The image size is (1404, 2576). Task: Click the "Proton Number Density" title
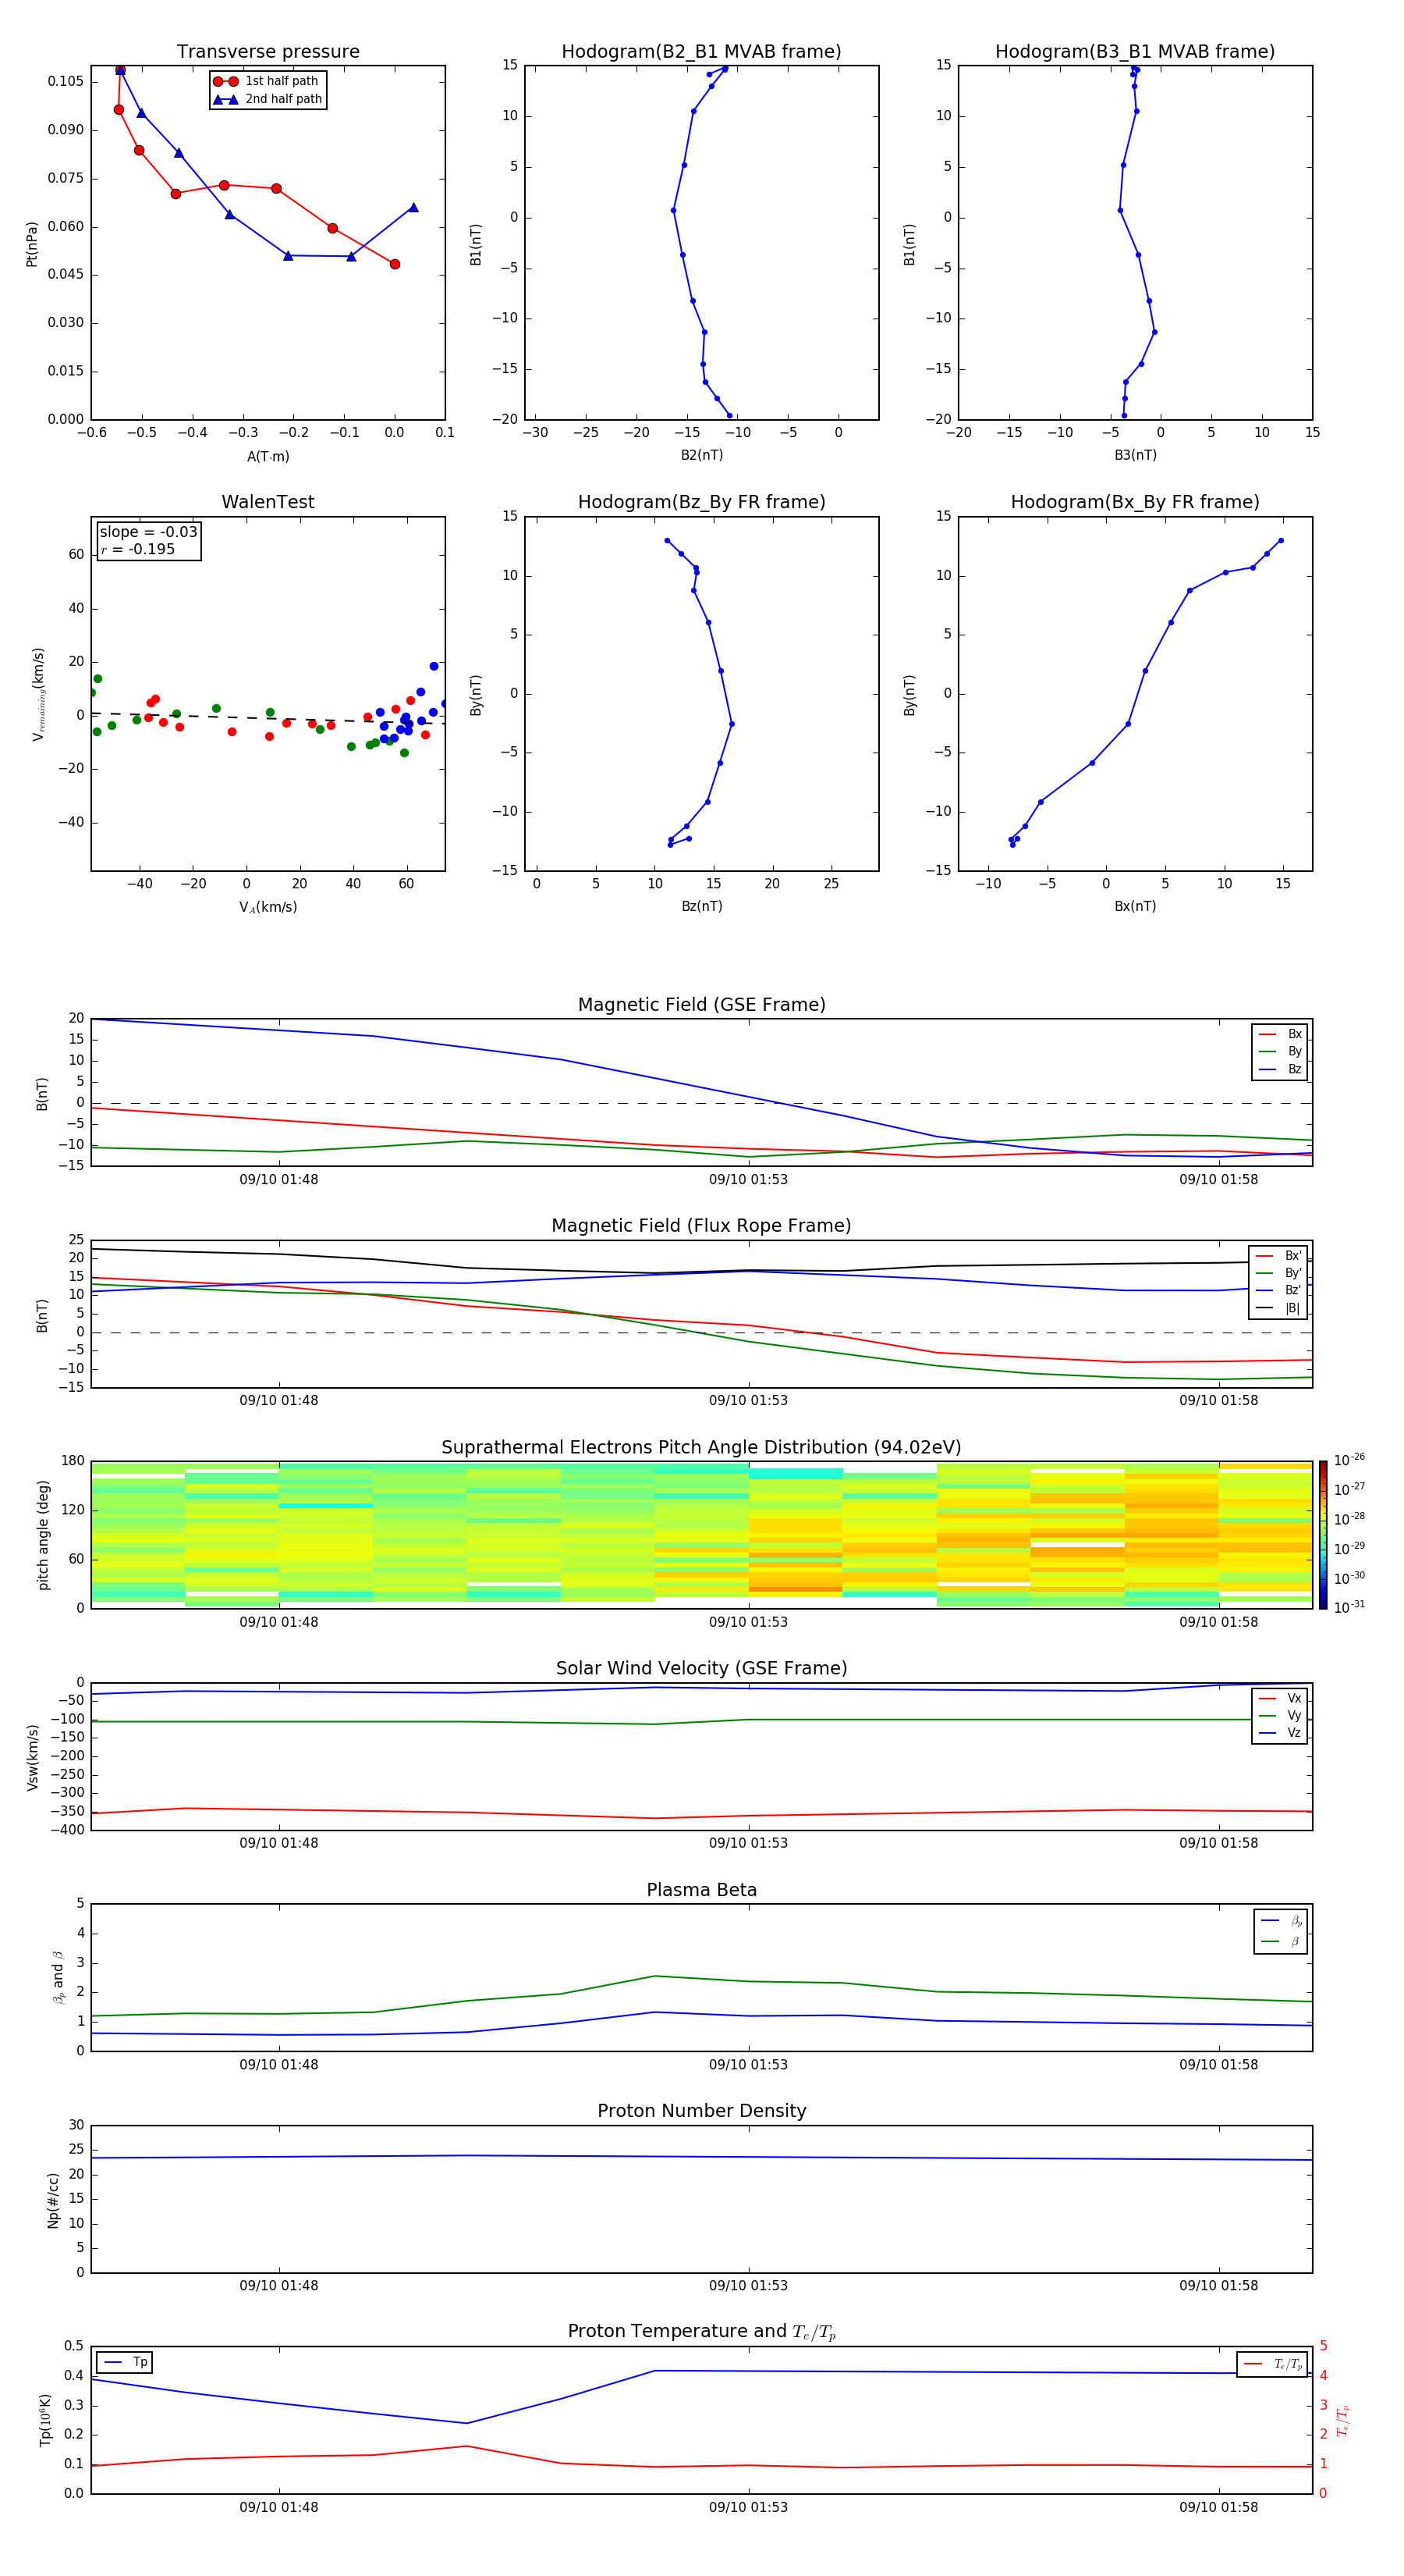tap(701, 2111)
